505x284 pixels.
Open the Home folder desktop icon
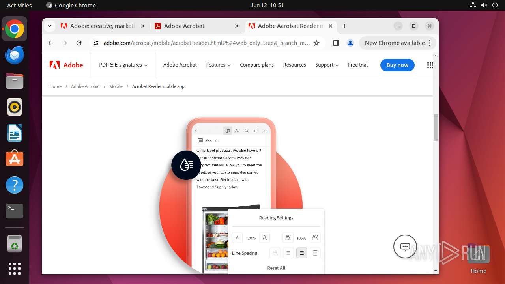[478, 258]
